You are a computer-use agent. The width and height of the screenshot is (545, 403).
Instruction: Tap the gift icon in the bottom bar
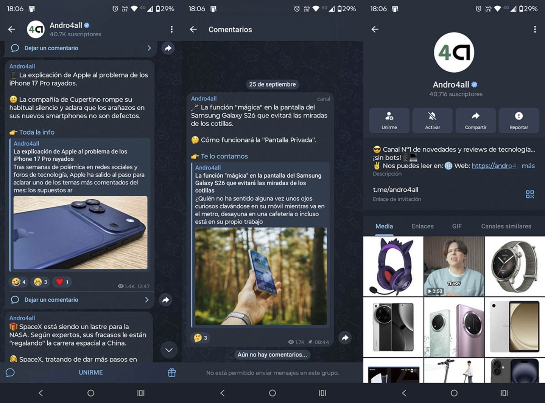pyautogui.click(x=172, y=373)
